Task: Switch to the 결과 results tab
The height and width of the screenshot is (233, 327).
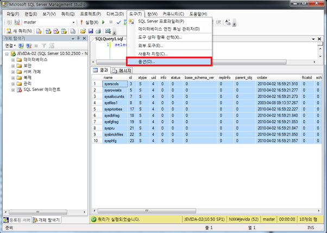Action: point(100,70)
